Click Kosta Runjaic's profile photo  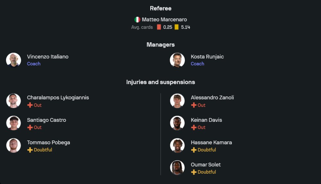177,60
